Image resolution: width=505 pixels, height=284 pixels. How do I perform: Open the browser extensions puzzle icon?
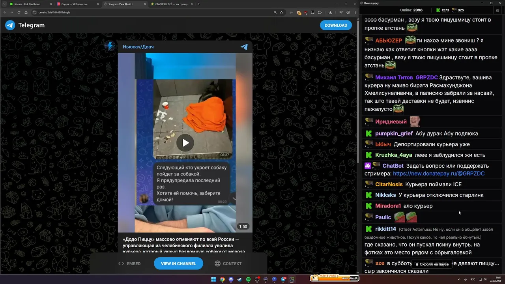(320, 12)
